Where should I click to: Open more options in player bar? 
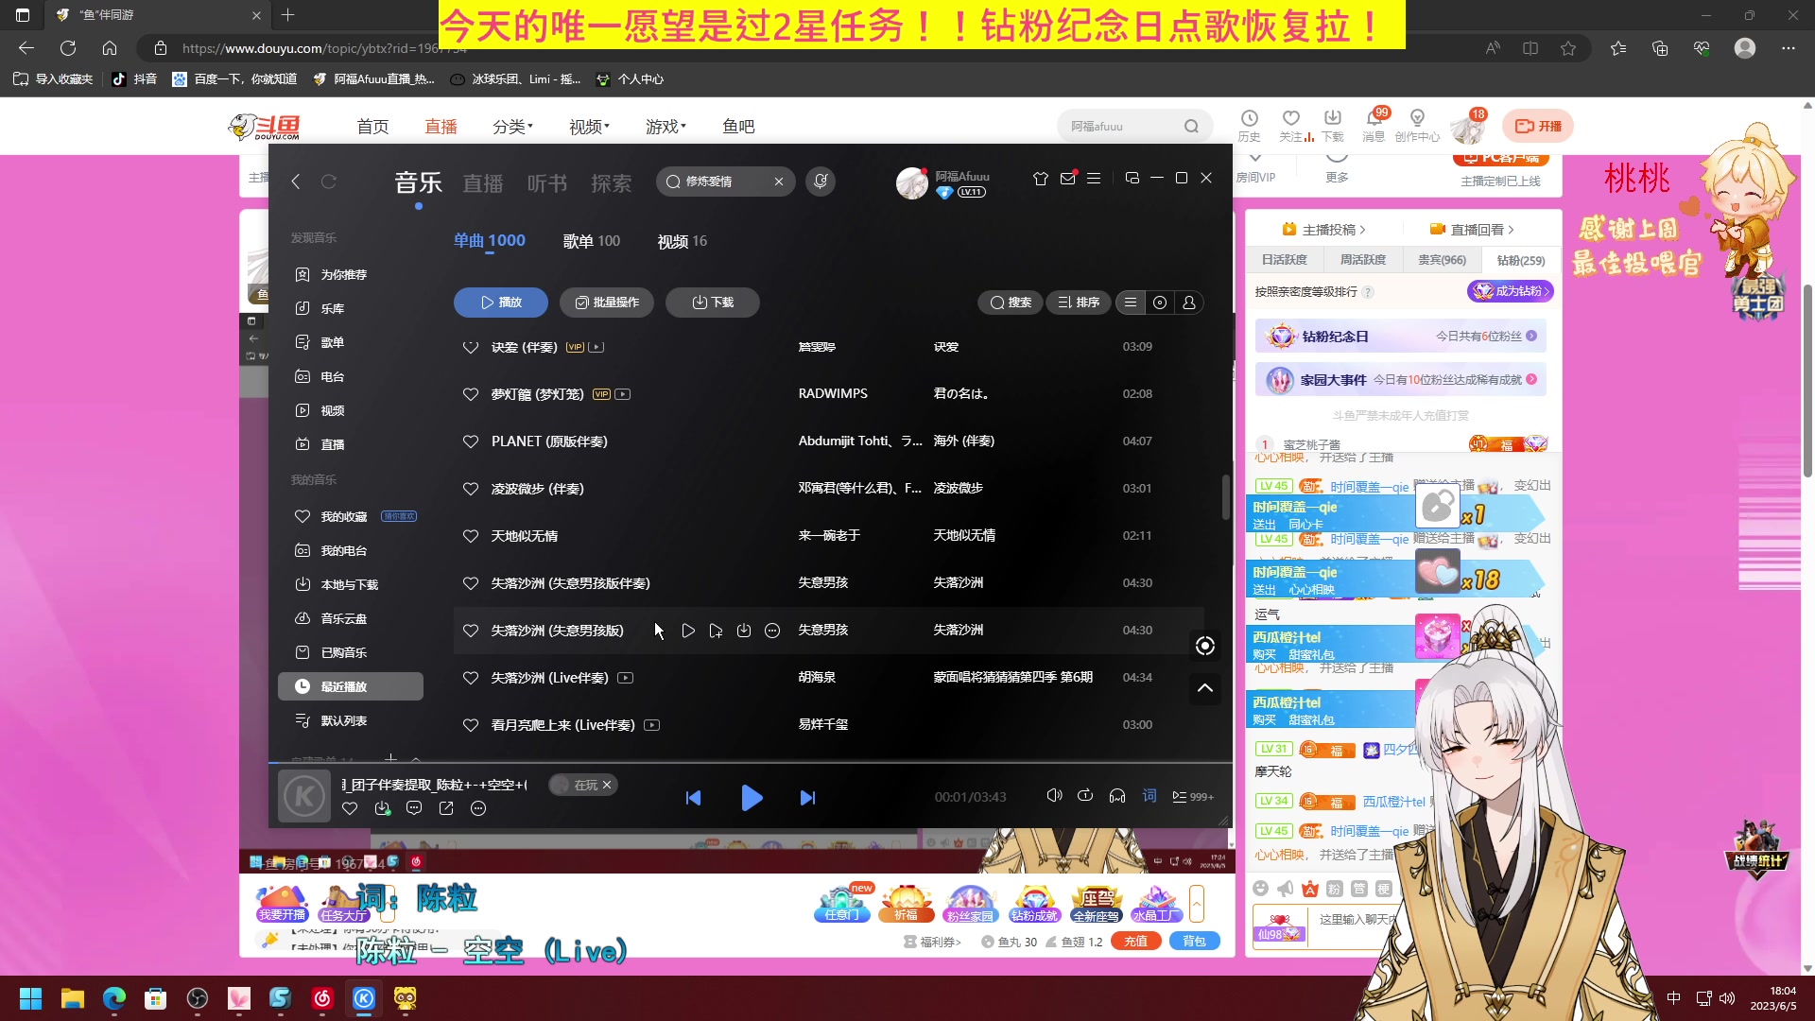tap(478, 808)
